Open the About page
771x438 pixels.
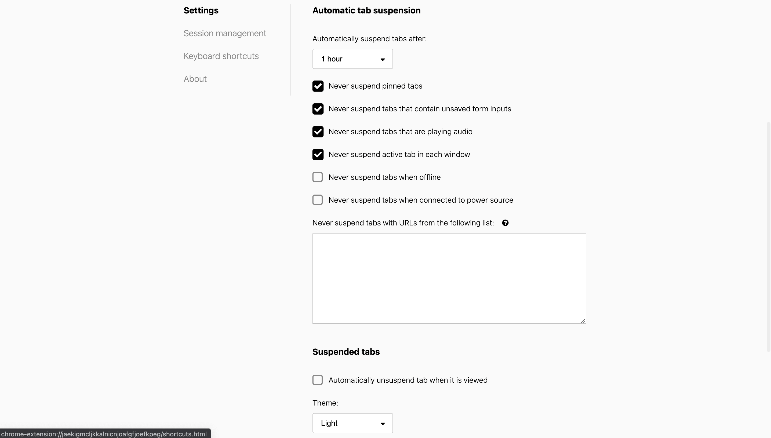click(x=195, y=79)
